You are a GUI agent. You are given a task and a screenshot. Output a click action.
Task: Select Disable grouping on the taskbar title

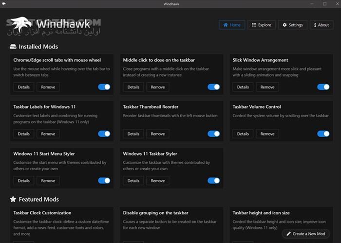(155, 213)
